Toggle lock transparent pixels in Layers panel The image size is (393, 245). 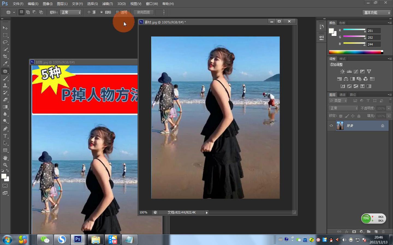click(341, 116)
